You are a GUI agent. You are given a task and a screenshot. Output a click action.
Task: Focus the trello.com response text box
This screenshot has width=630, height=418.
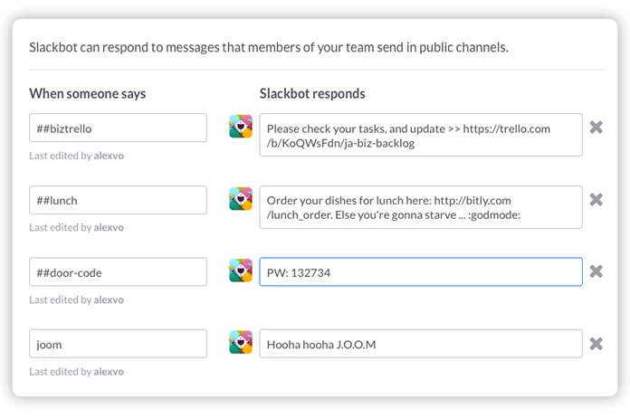(421, 135)
